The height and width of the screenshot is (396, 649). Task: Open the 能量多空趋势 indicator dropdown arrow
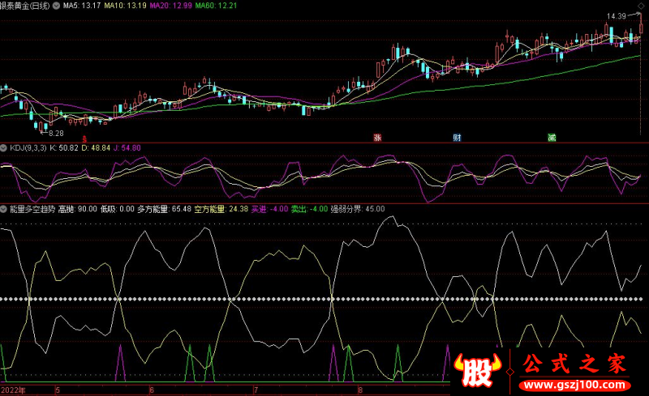pyautogui.click(x=4, y=208)
